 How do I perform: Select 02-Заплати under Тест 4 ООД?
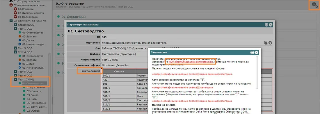(30, 60)
